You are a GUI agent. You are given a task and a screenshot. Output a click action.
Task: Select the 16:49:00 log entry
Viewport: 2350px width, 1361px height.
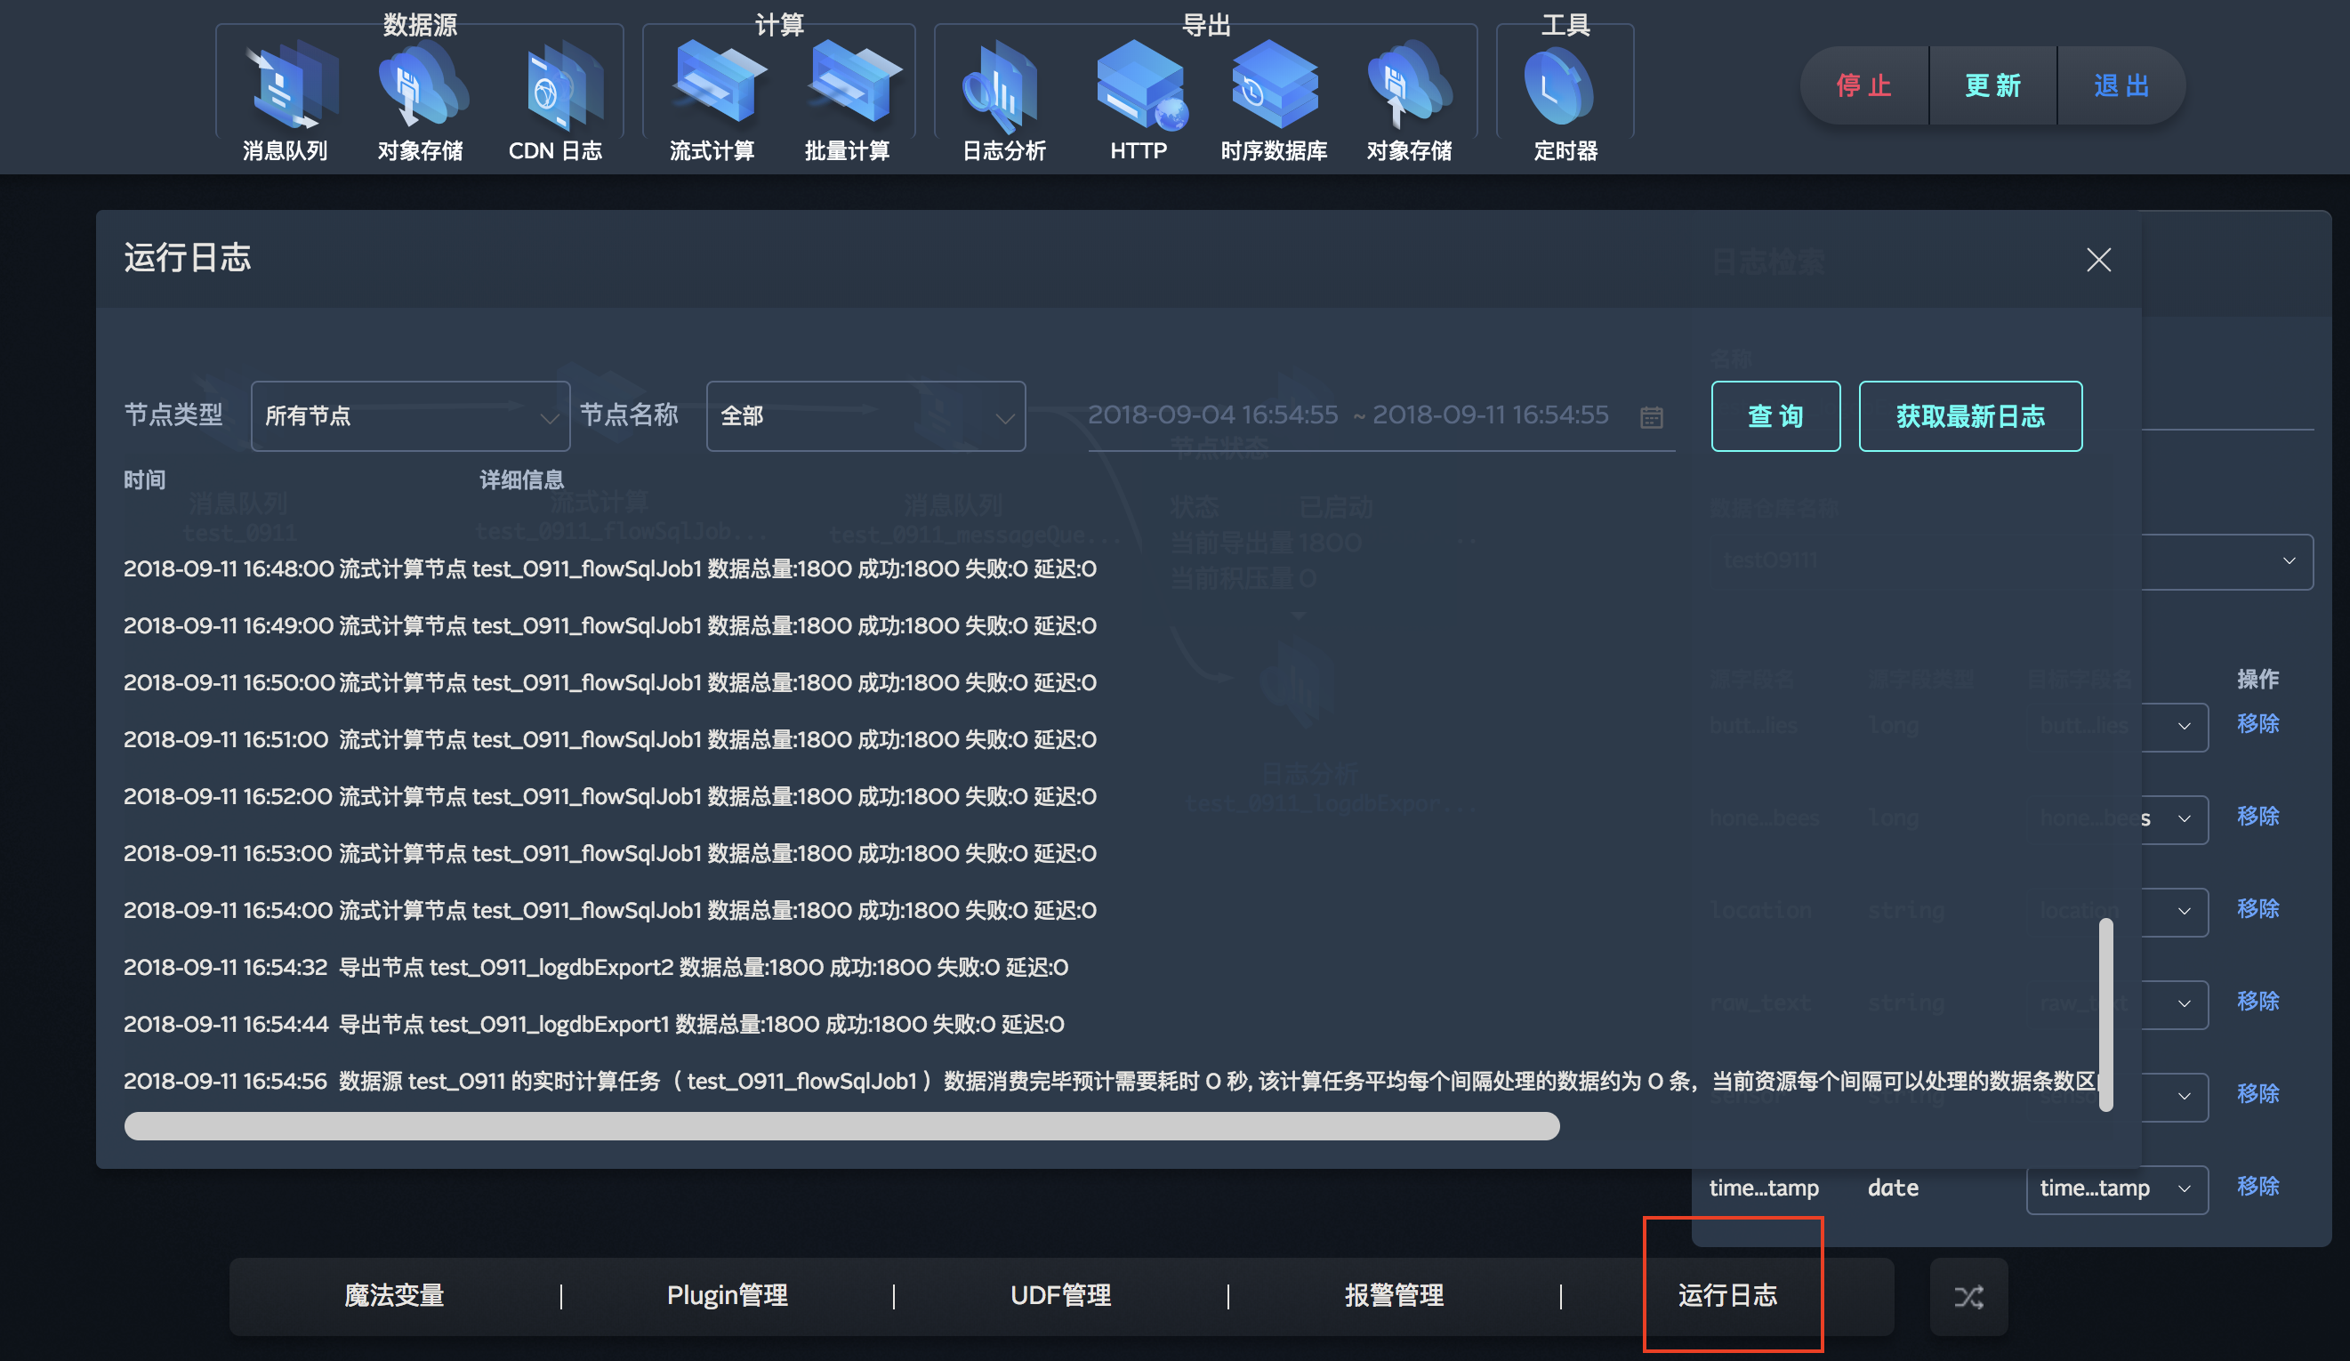610,626
